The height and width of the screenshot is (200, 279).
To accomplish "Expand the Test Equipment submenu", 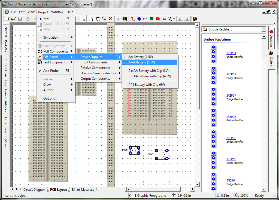I will click(56, 62).
